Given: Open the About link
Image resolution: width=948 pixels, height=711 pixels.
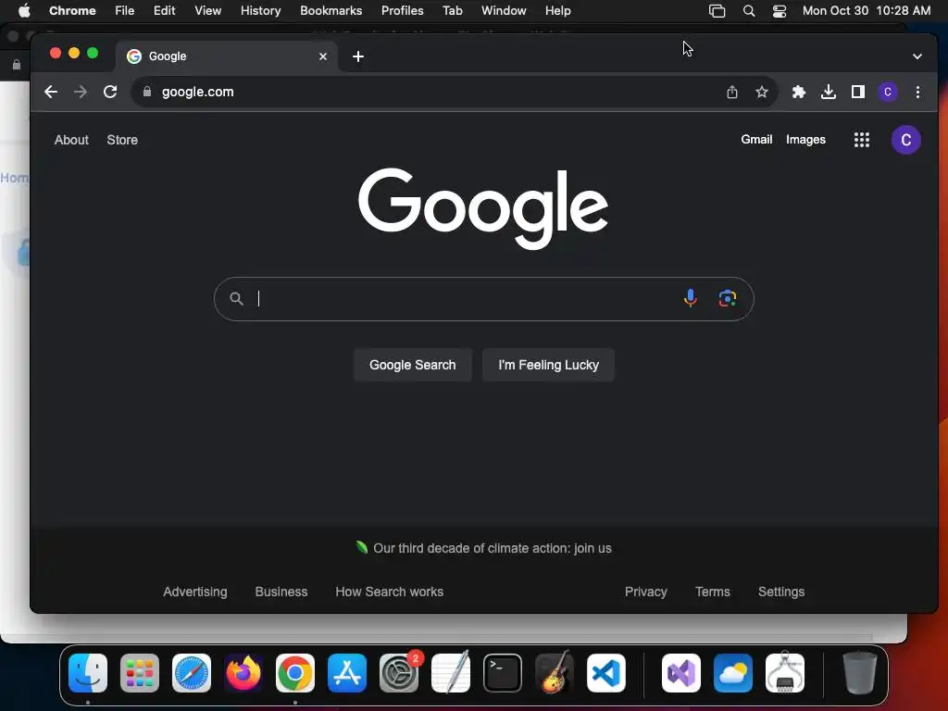Looking at the screenshot, I should [71, 140].
